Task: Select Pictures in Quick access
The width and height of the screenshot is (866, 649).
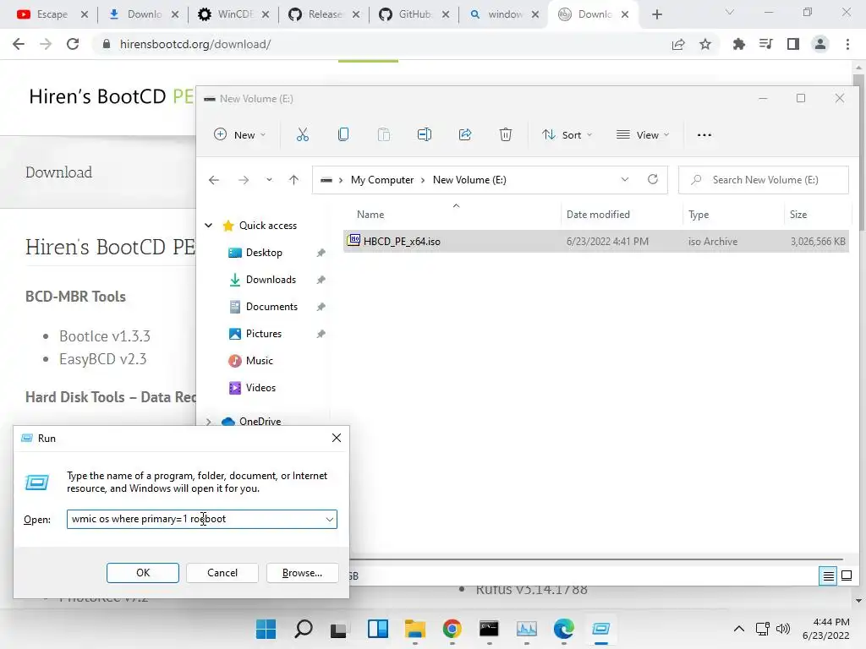Action: (x=264, y=334)
